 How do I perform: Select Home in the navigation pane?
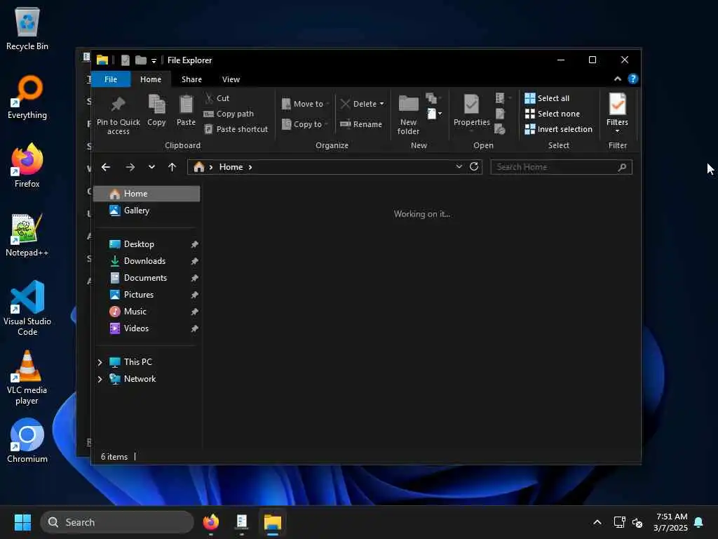(x=147, y=194)
